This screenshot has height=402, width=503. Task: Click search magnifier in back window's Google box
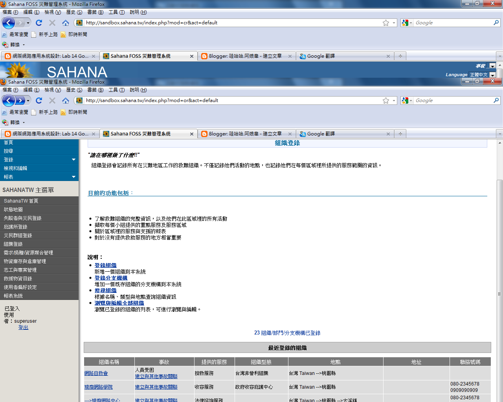[496, 23]
